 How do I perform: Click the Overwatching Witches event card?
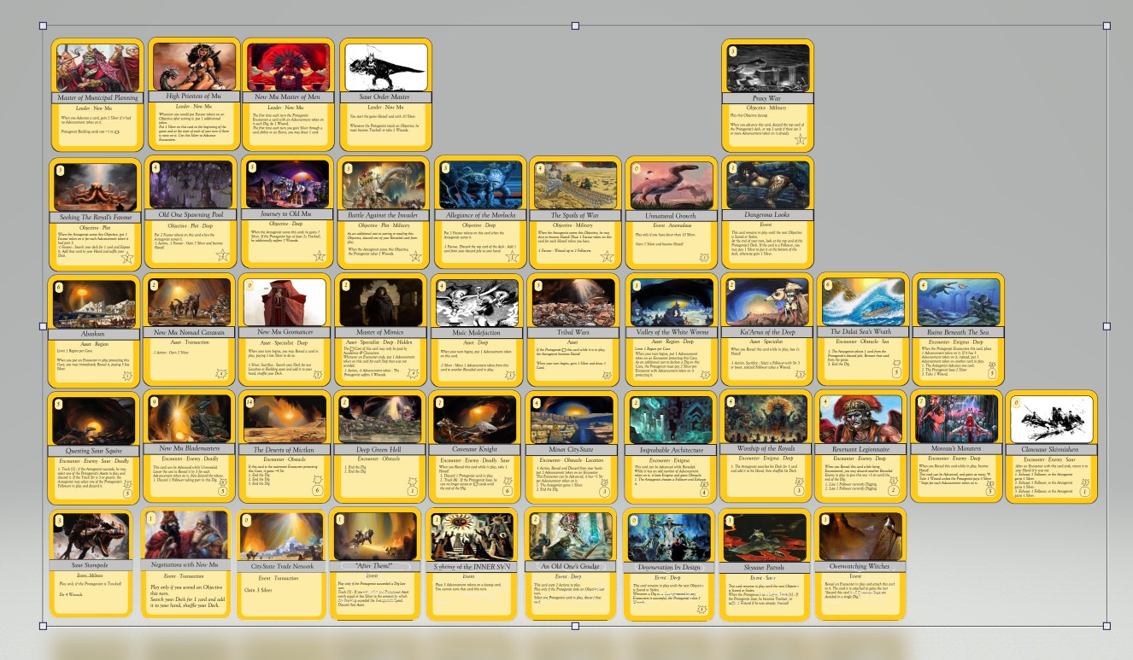[x=860, y=564]
